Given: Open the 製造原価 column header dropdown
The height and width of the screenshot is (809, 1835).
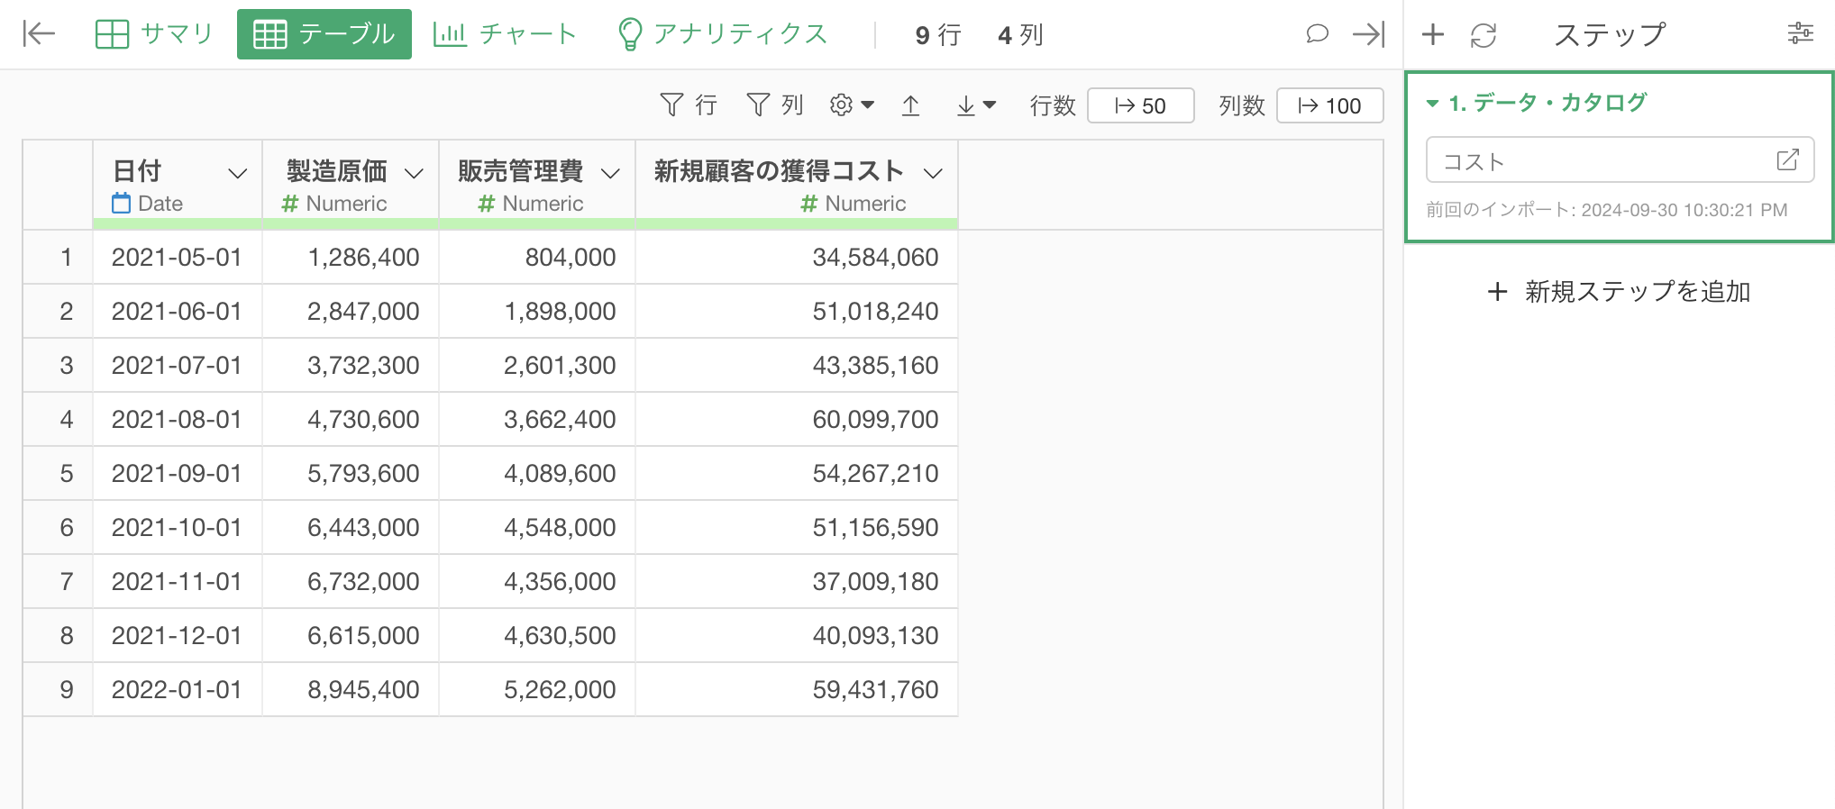Looking at the screenshot, I should point(414,173).
